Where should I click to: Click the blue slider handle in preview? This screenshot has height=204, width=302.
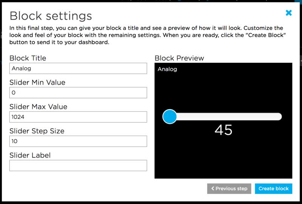click(169, 116)
